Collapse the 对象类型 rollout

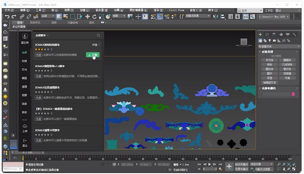(x=267, y=52)
